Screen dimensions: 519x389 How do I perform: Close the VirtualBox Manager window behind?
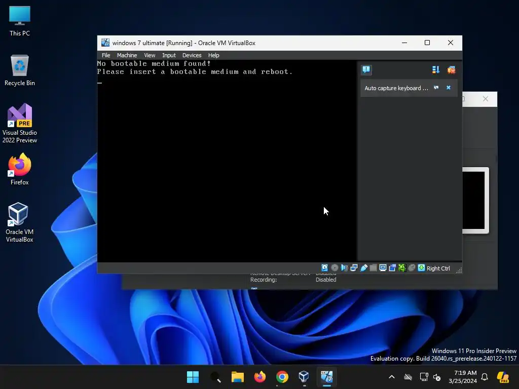point(485,99)
